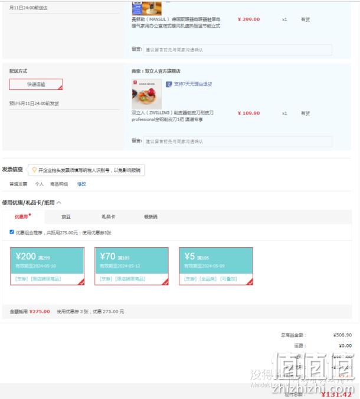Deselect the ¥5 stackable coupon

216,266
